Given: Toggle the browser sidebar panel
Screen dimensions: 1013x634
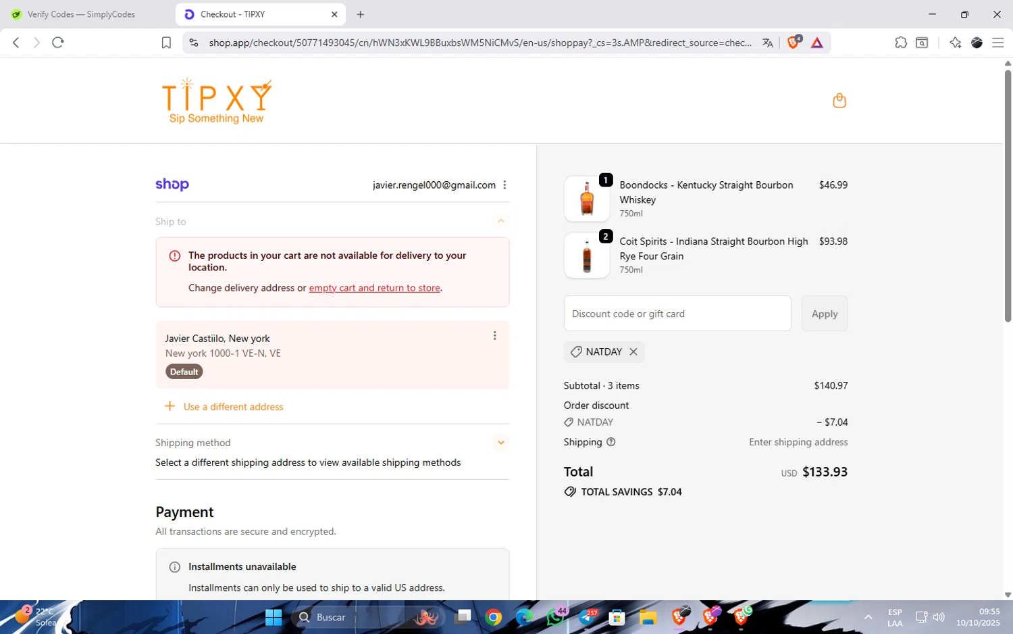Looking at the screenshot, I should click(922, 43).
